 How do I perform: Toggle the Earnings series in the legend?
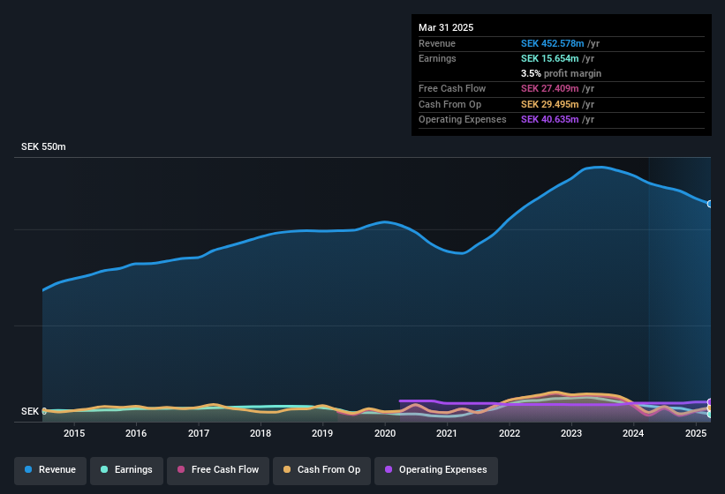coord(126,470)
